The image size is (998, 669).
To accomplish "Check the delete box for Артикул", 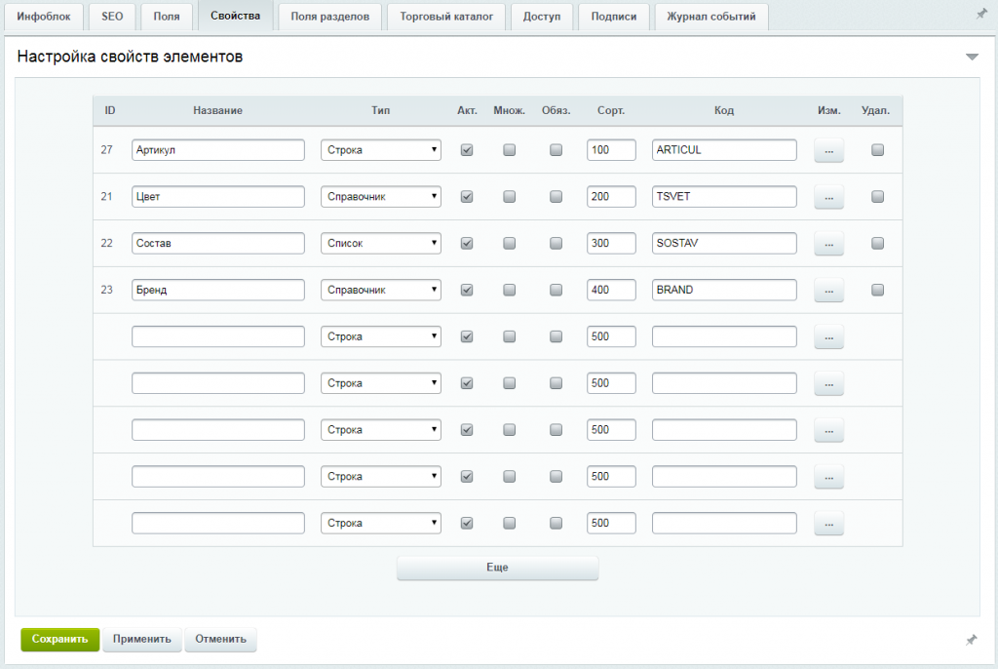I will pos(878,150).
